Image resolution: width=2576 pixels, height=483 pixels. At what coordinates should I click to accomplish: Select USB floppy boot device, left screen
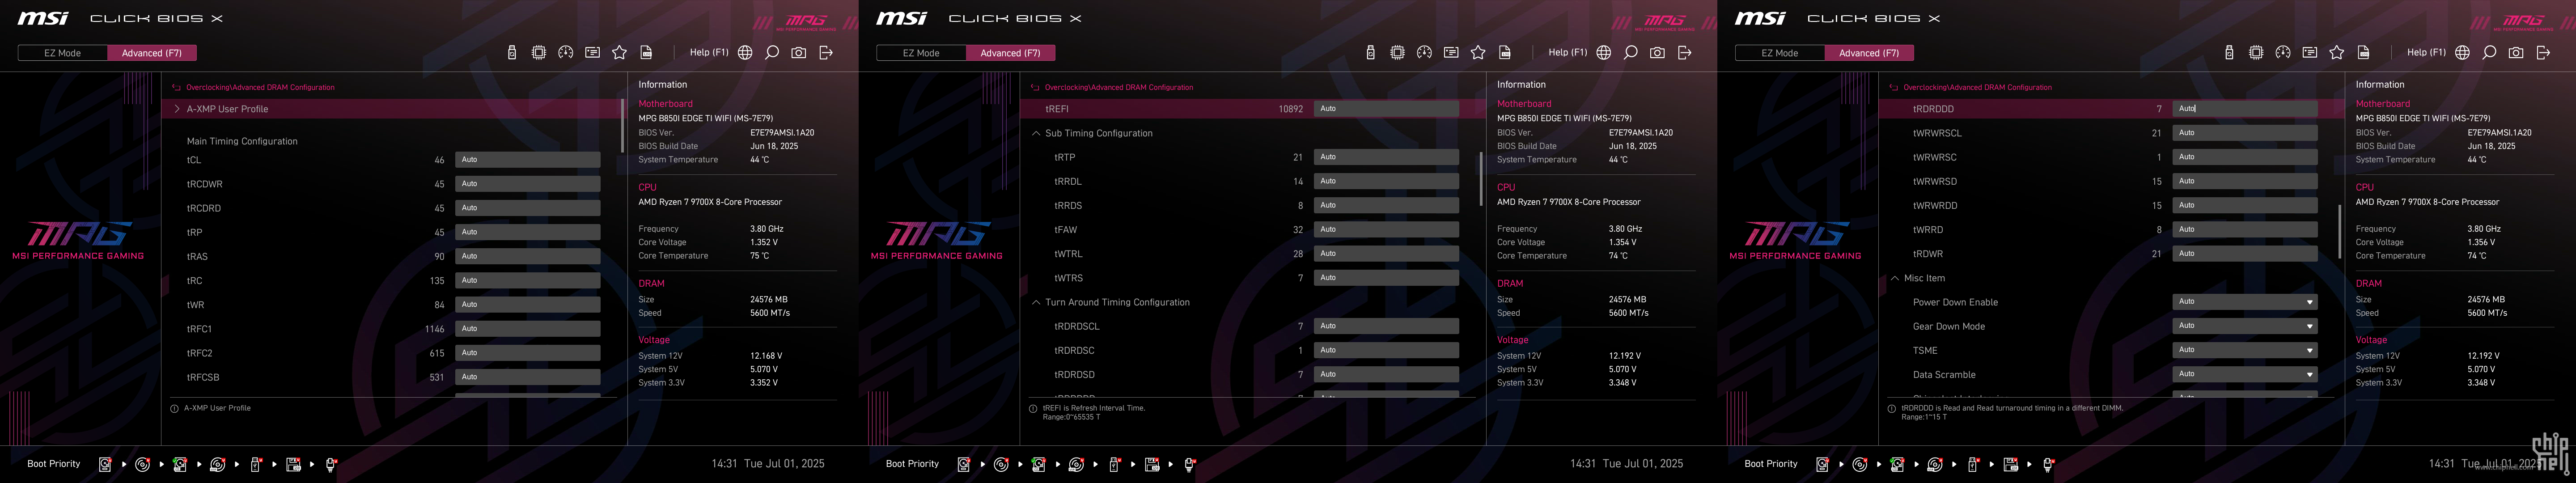293,464
